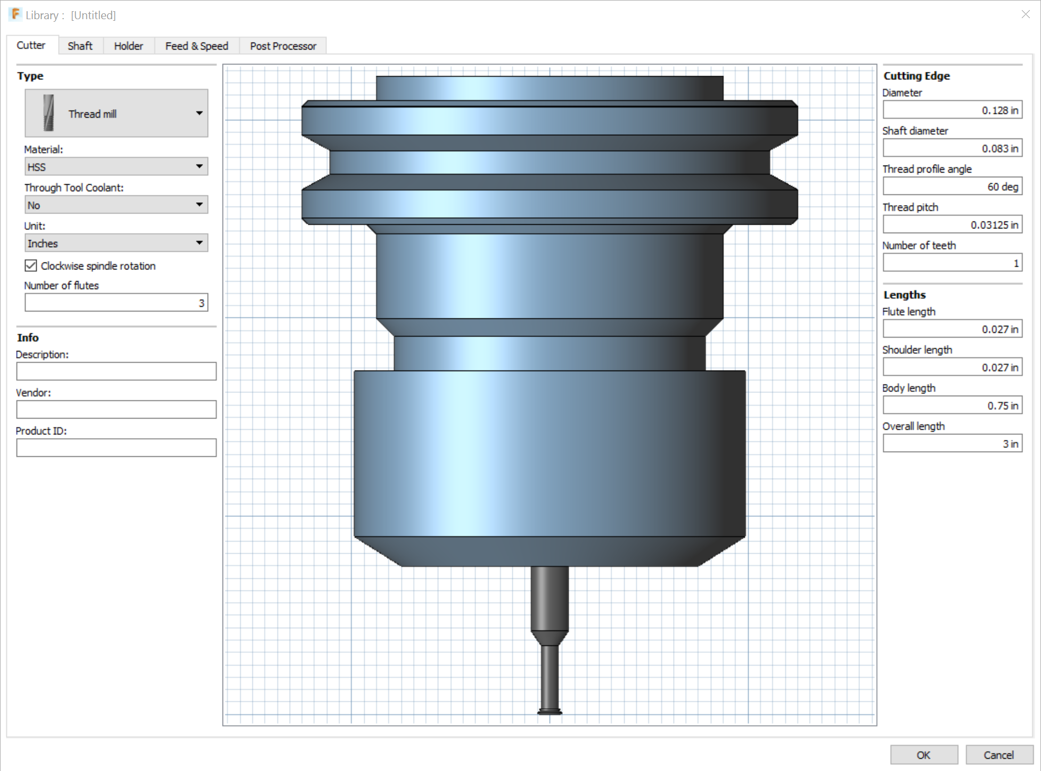Click the Fusion app icon in title bar

pyautogui.click(x=16, y=14)
